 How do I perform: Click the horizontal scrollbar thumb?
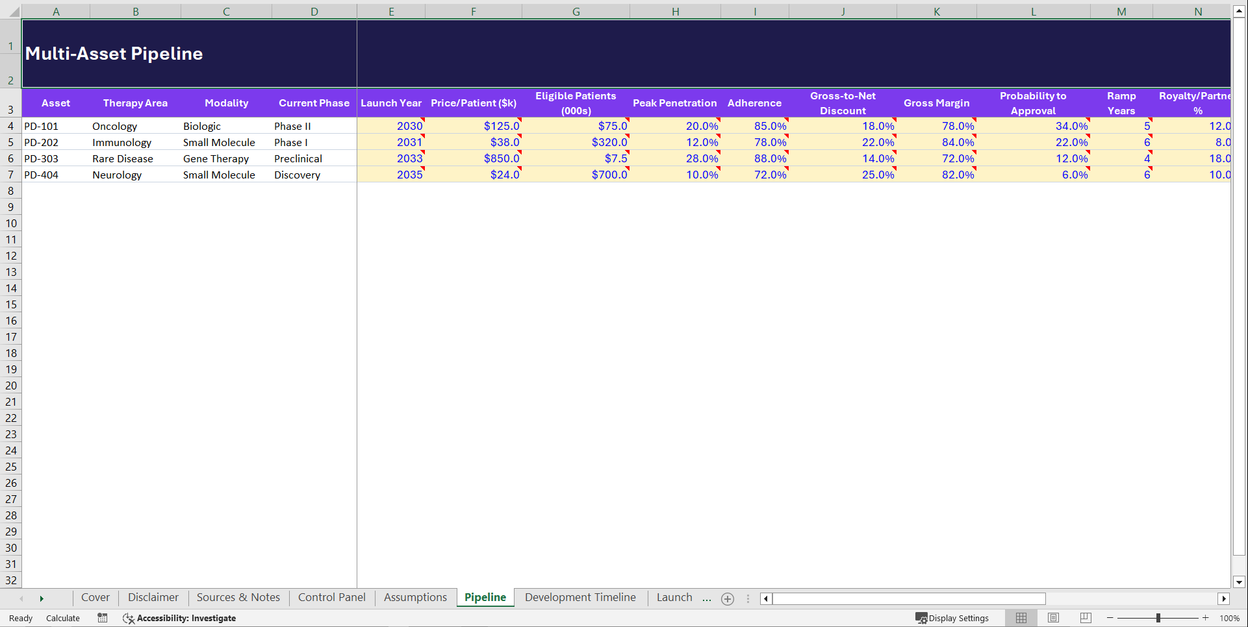tap(909, 598)
